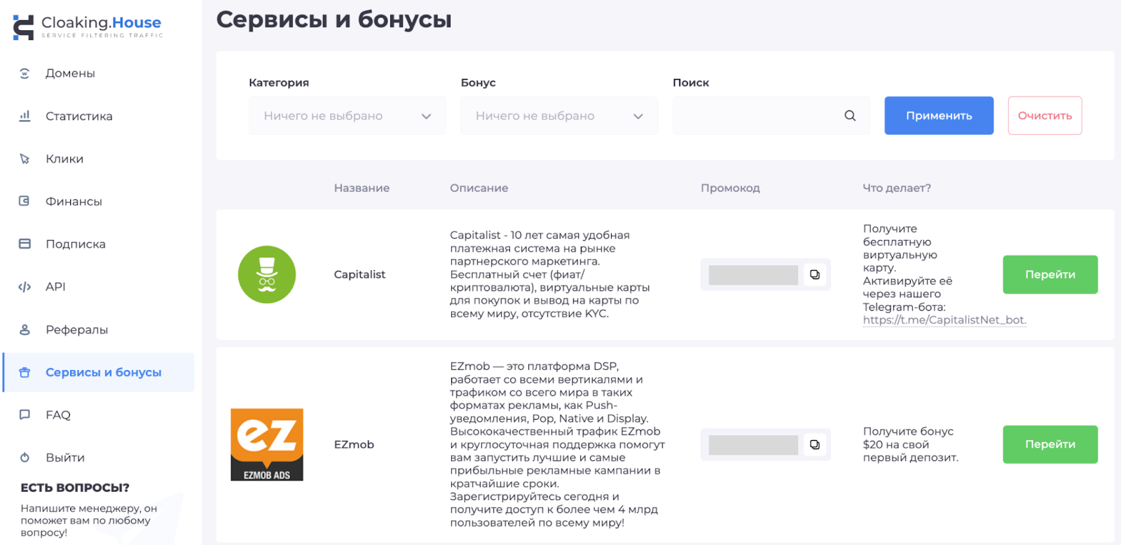Click the Сервисы и бонусы gift icon
Image resolution: width=1121 pixels, height=545 pixels.
[25, 372]
